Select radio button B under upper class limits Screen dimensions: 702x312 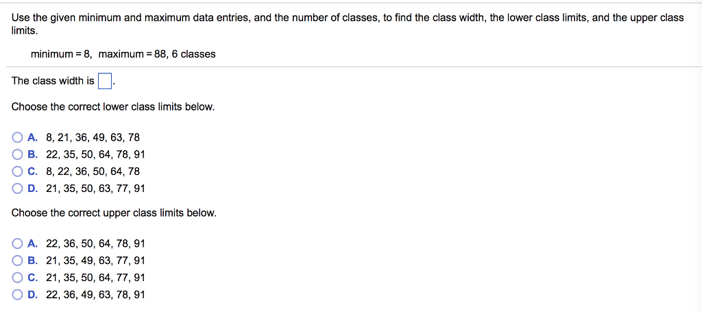coord(17,261)
